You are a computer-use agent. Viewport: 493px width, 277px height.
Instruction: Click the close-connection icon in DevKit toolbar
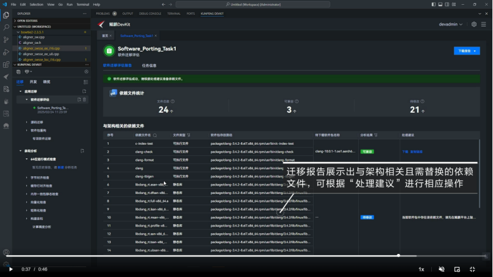(x=86, y=72)
